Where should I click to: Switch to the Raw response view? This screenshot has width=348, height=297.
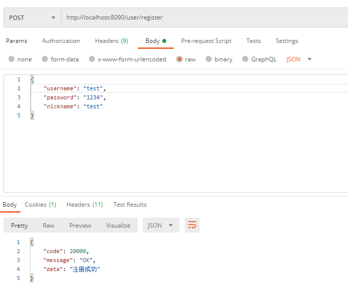48,226
